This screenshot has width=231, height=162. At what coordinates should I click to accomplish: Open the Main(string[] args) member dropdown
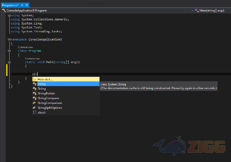pyautogui.click(x=212, y=10)
